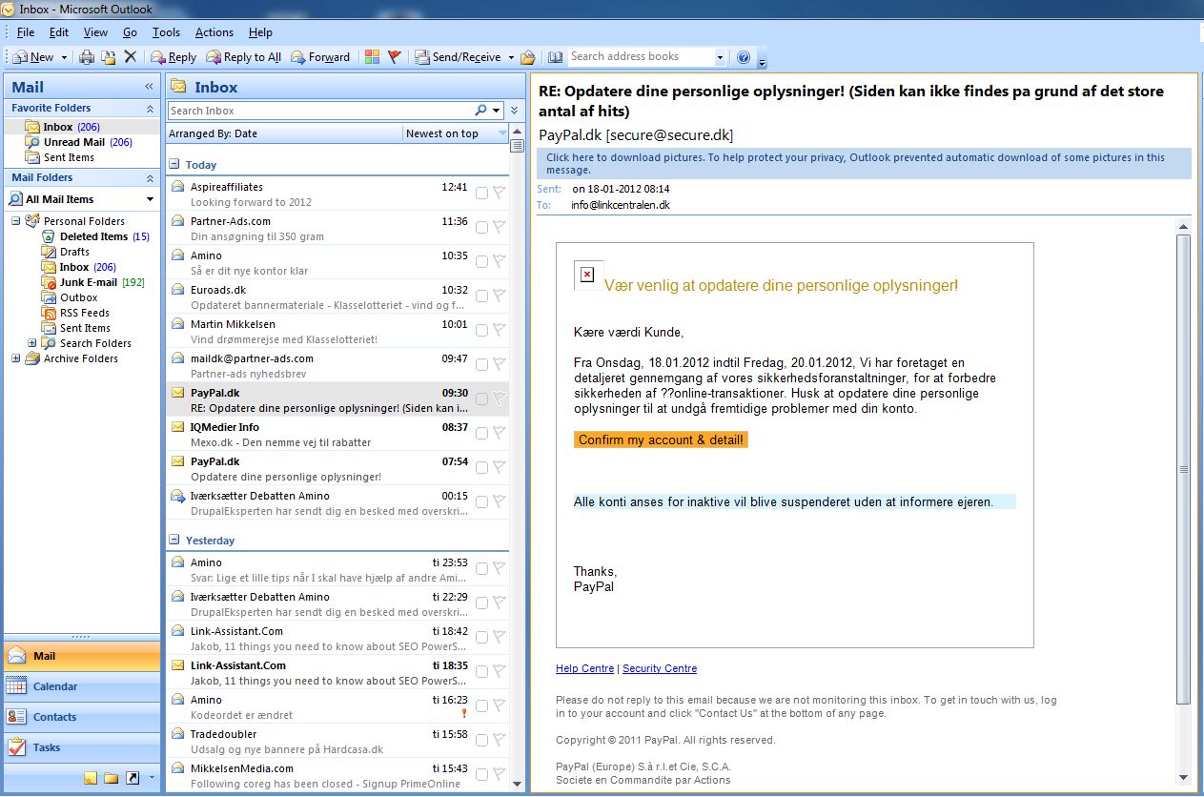Click the Find/folder icon after Send/Receive
The width and height of the screenshot is (1204, 797).
pos(528,57)
